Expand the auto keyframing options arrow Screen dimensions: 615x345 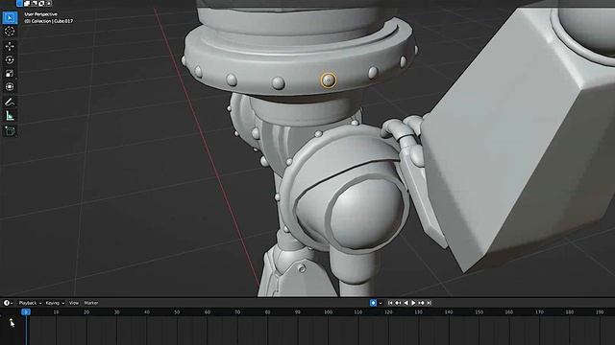381,303
